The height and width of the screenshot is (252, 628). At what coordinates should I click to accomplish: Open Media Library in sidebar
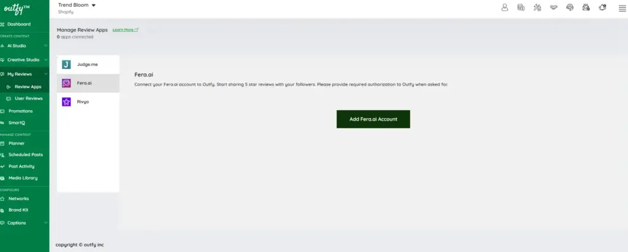(25, 178)
